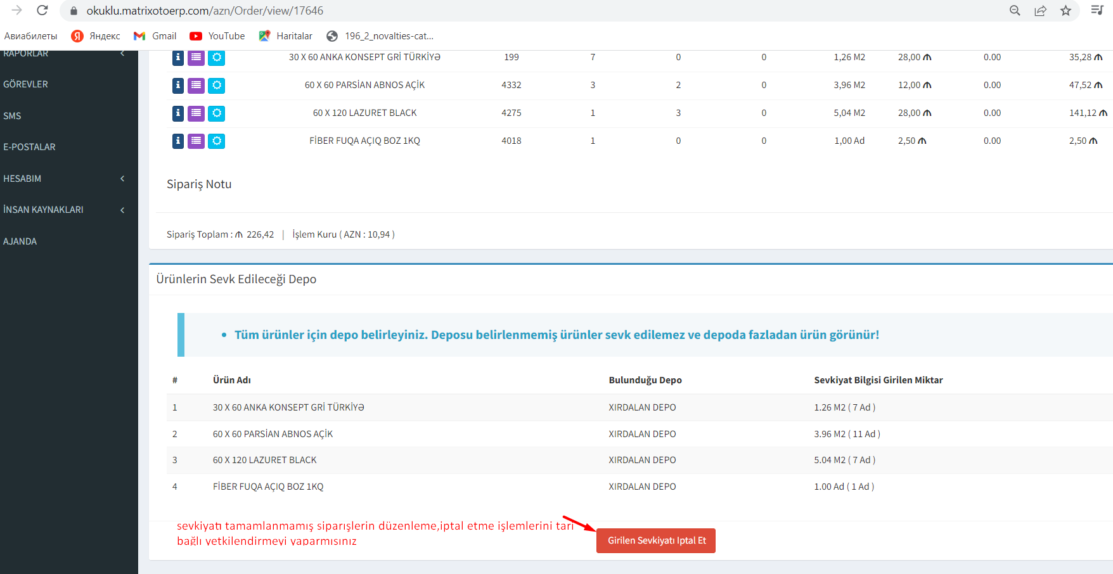The height and width of the screenshot is (574, 1113).
Task: Bookmark this page with star icon
Action: coord(1065,11)
